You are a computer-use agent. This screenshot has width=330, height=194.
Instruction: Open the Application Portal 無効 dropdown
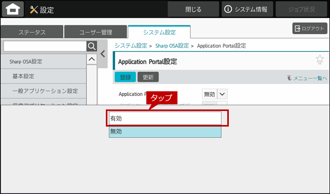[x=215, y=94]
